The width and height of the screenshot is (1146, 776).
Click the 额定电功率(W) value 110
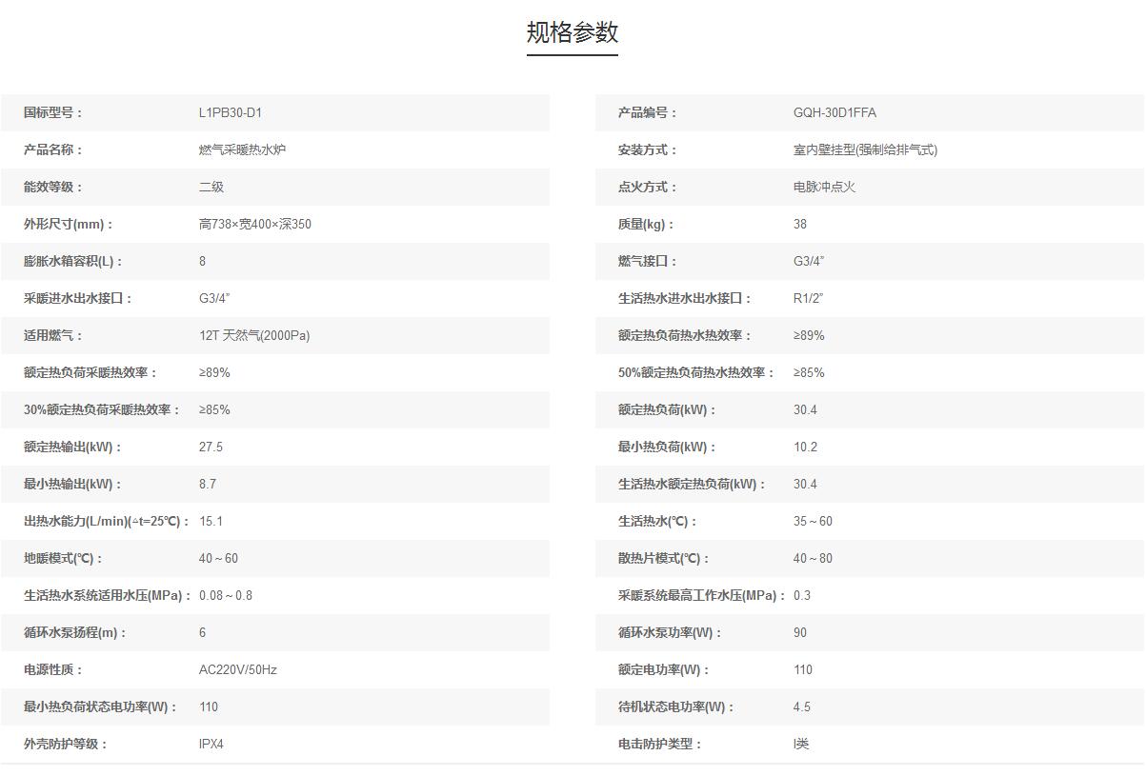coord(803,669)
